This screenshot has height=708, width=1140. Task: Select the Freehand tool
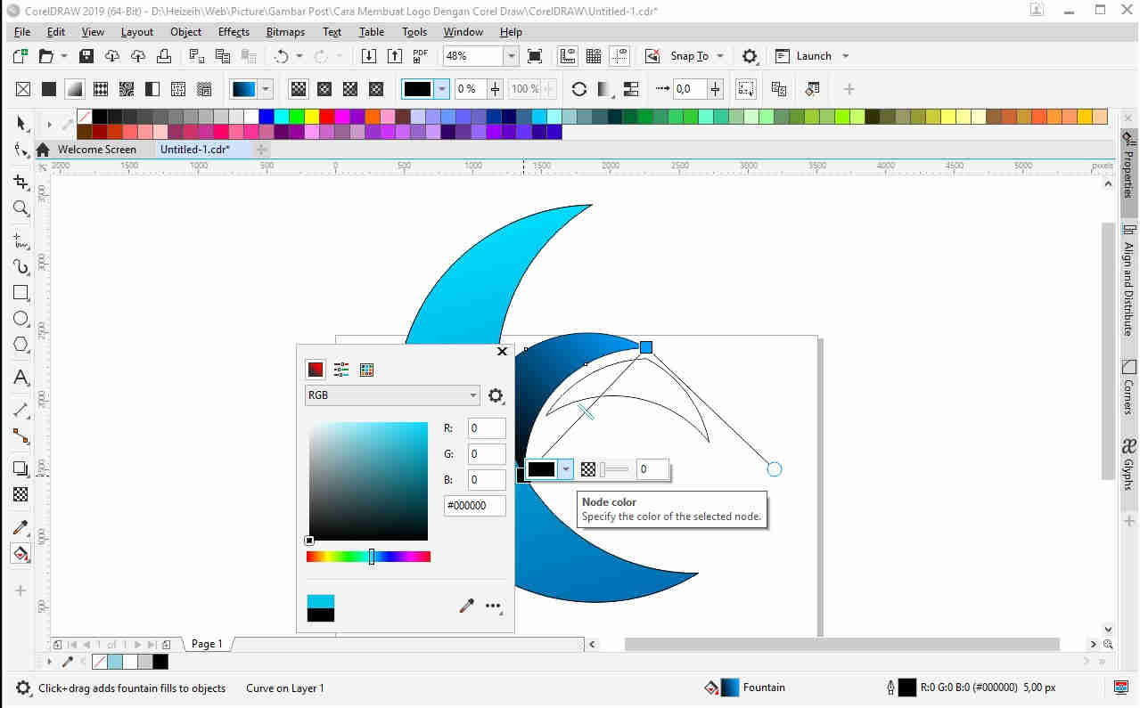[x=21, y=240]
